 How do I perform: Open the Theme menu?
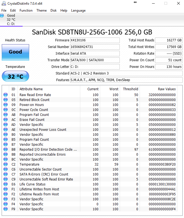41,10
